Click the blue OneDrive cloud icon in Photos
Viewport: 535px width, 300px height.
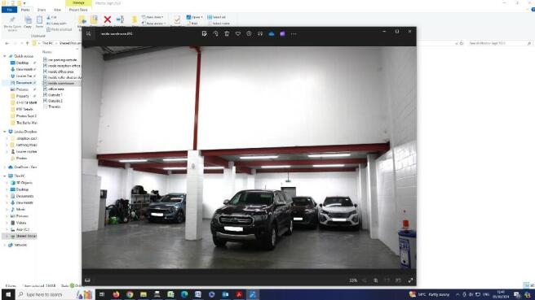[272, 33]
